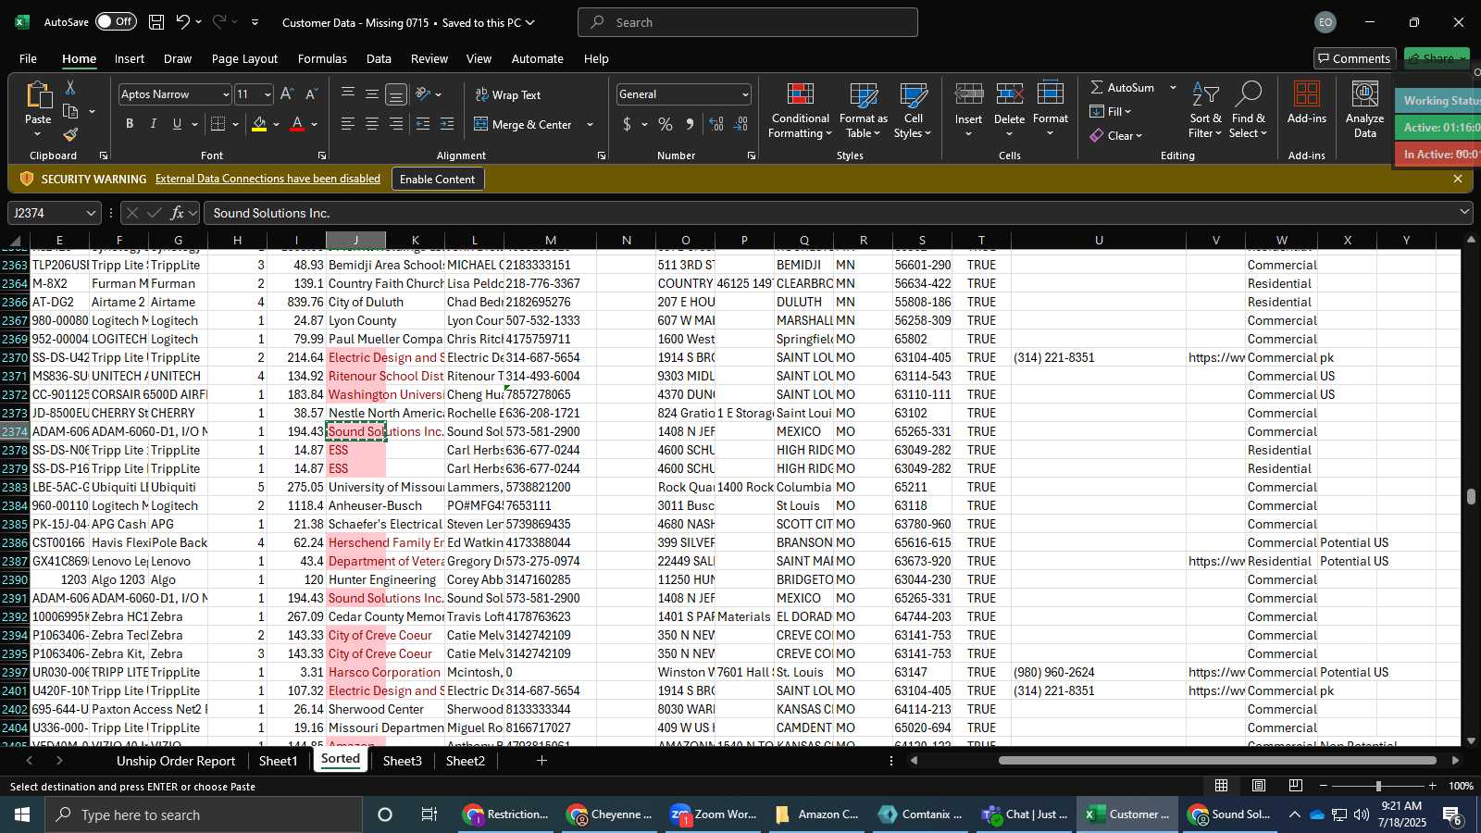Select the Format Painter brush icon
Screen dimensions: 1481x833
click(x=70, y=135)
